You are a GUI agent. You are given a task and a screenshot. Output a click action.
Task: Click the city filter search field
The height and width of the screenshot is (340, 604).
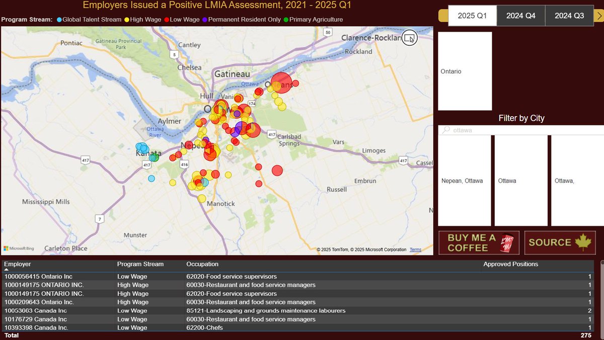[x=521, y=130]
